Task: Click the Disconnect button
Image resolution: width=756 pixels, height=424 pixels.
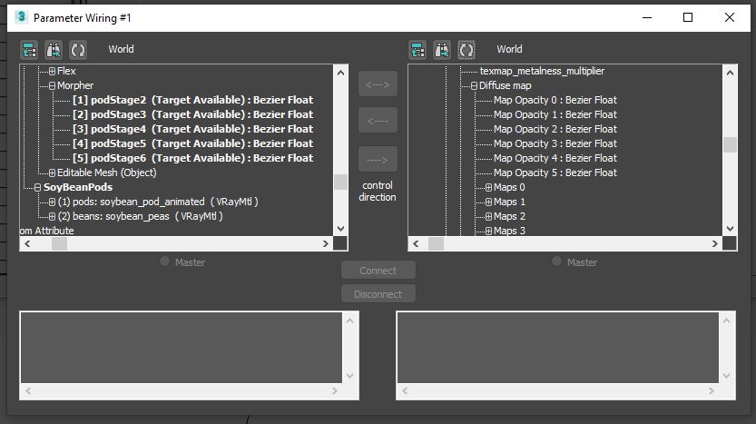Action: pos(378,294)
